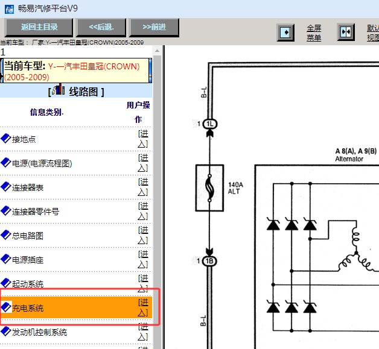379x349 pixels.
Task: Click [进入] for 连接器表
Action: pos(143,187)
